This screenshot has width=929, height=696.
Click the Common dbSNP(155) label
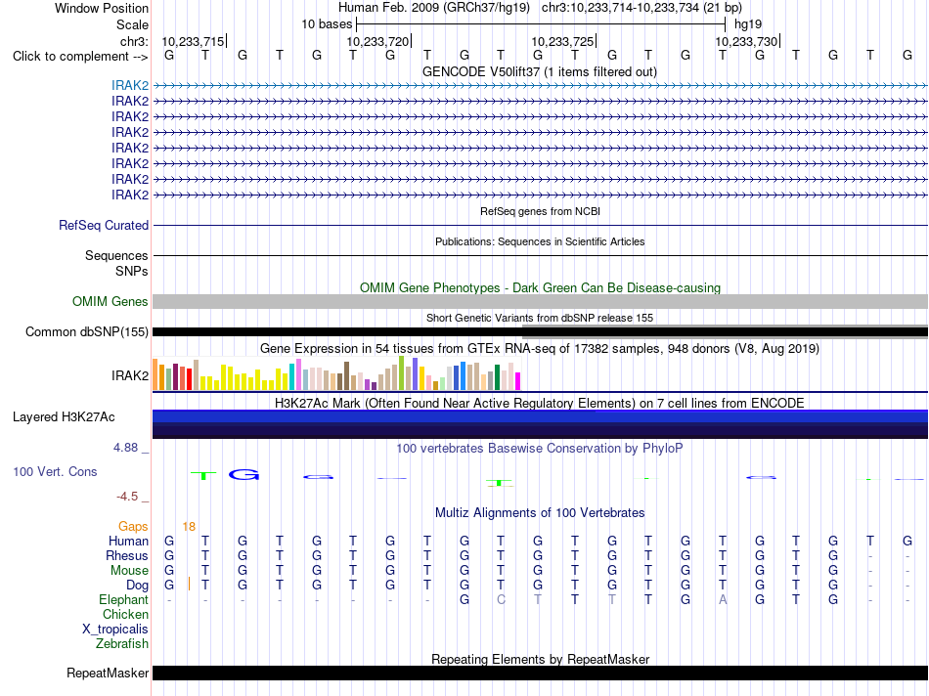[86, 331]
